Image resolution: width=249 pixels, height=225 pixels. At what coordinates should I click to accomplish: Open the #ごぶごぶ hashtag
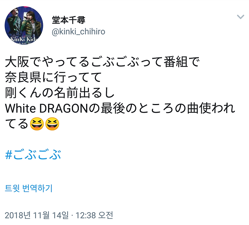(33, 154)
